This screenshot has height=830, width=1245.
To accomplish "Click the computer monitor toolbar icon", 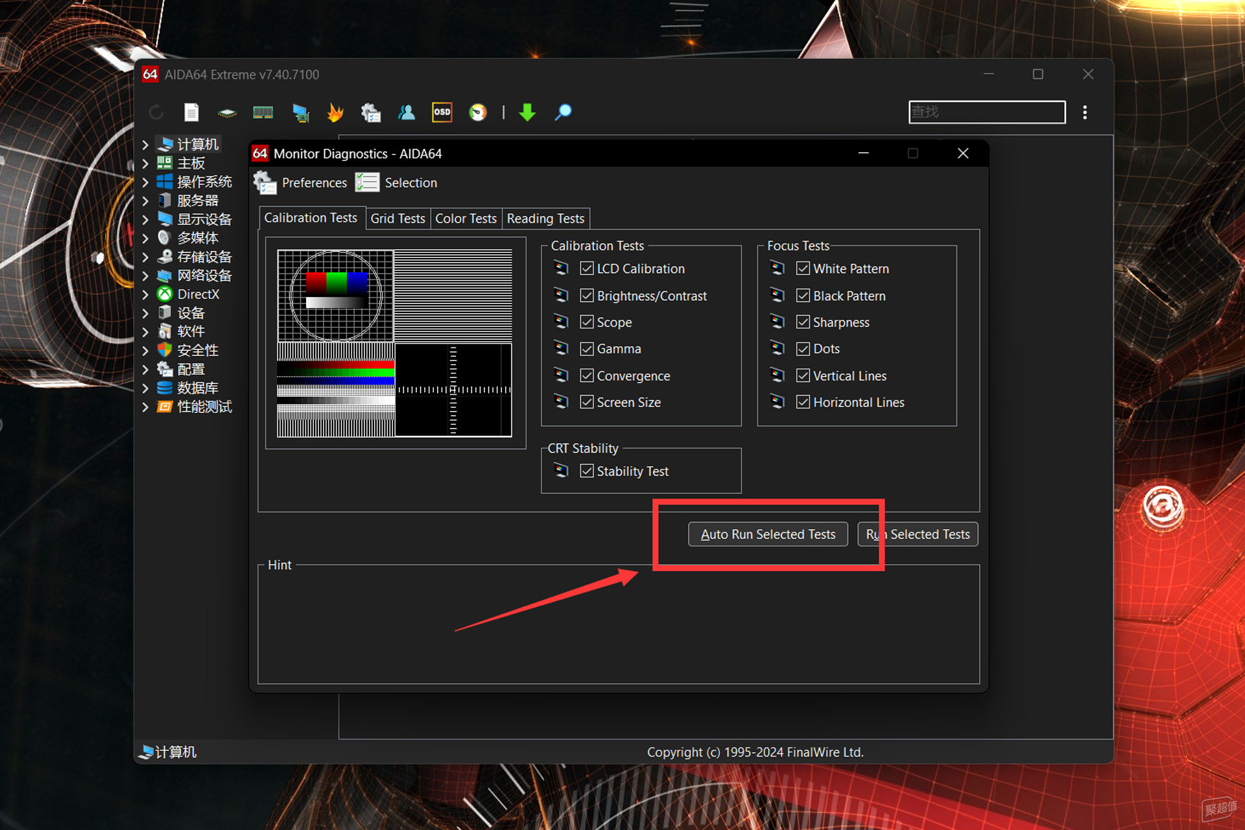I will point(300,113).
